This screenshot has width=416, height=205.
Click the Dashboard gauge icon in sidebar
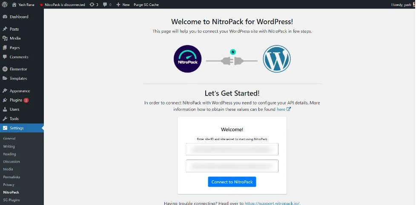click(5, 17)
